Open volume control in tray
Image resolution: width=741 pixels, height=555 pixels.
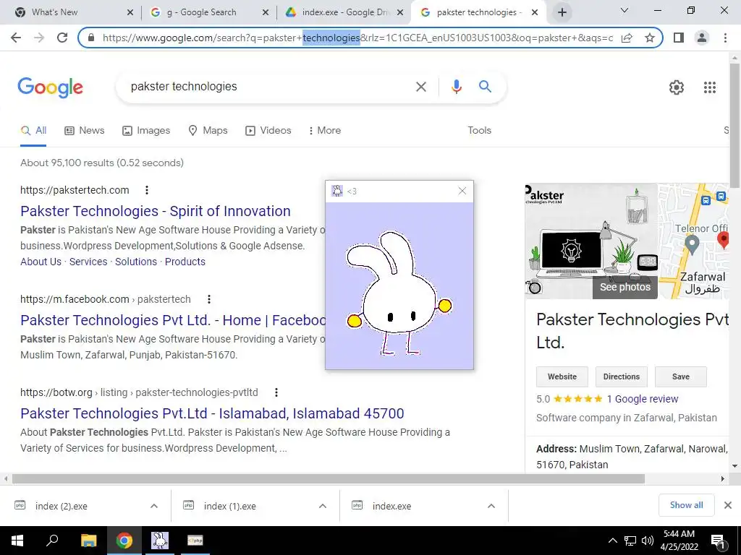(x=648, y=541)
